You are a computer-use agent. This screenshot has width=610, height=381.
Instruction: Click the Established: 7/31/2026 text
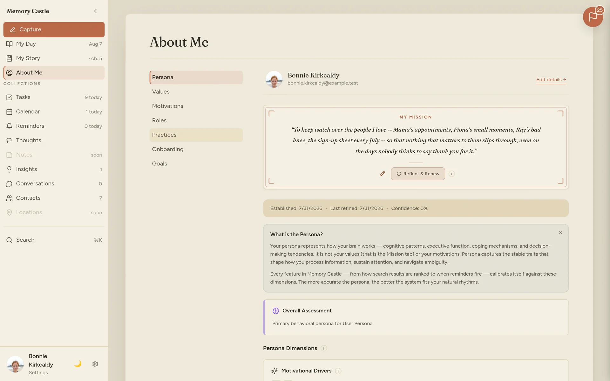296,208
